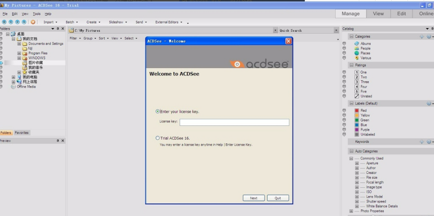Click the Unrated rating icon
Screen dimensions: 434x216
tap(357, 96)
